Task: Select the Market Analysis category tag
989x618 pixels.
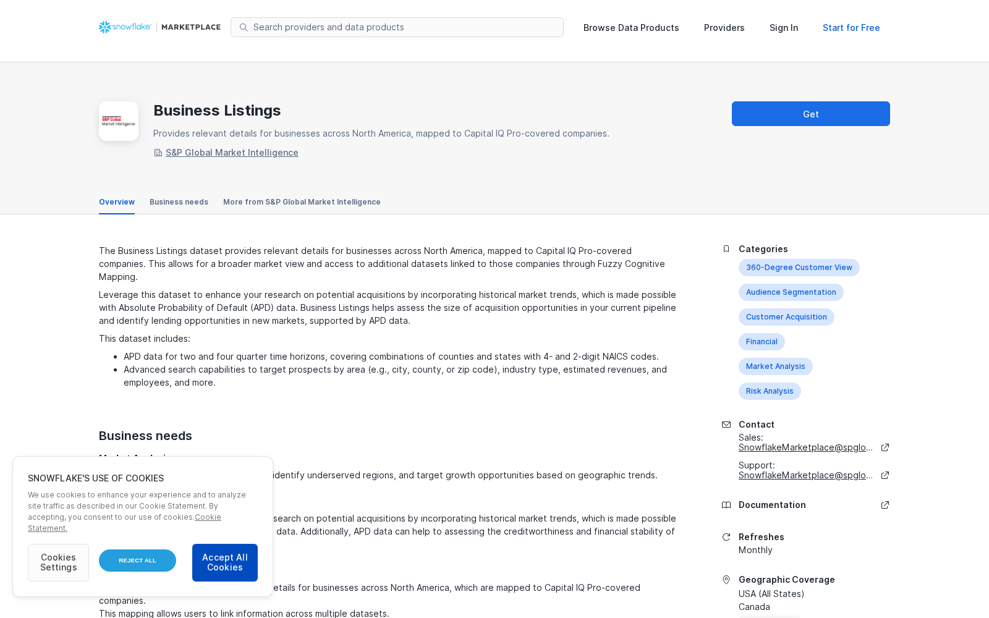Action: pos(776,366)
